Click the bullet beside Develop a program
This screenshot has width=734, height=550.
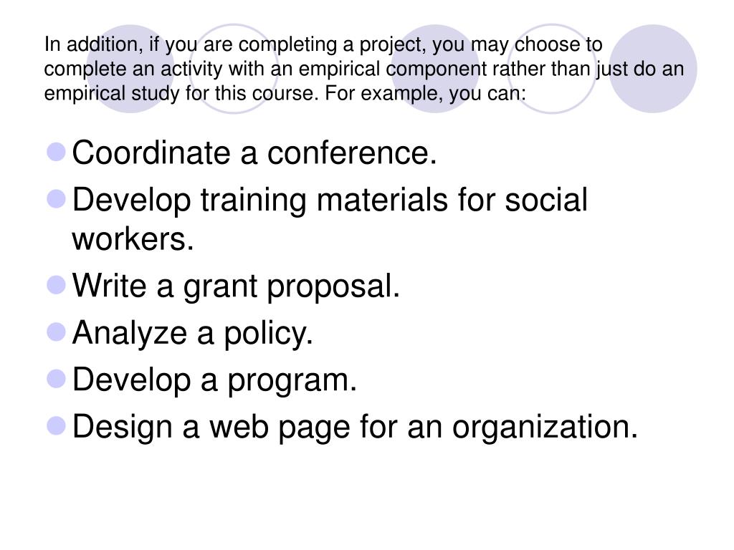(56, 379)
